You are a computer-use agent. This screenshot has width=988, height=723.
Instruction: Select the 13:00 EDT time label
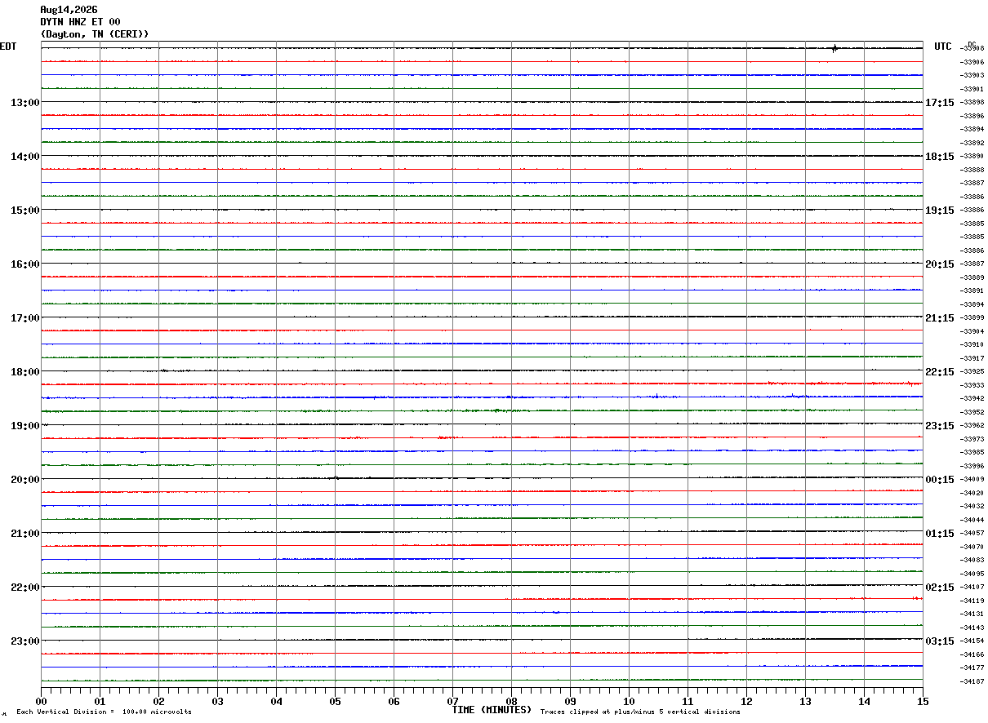pyautogui.click(x=24, y=103)
